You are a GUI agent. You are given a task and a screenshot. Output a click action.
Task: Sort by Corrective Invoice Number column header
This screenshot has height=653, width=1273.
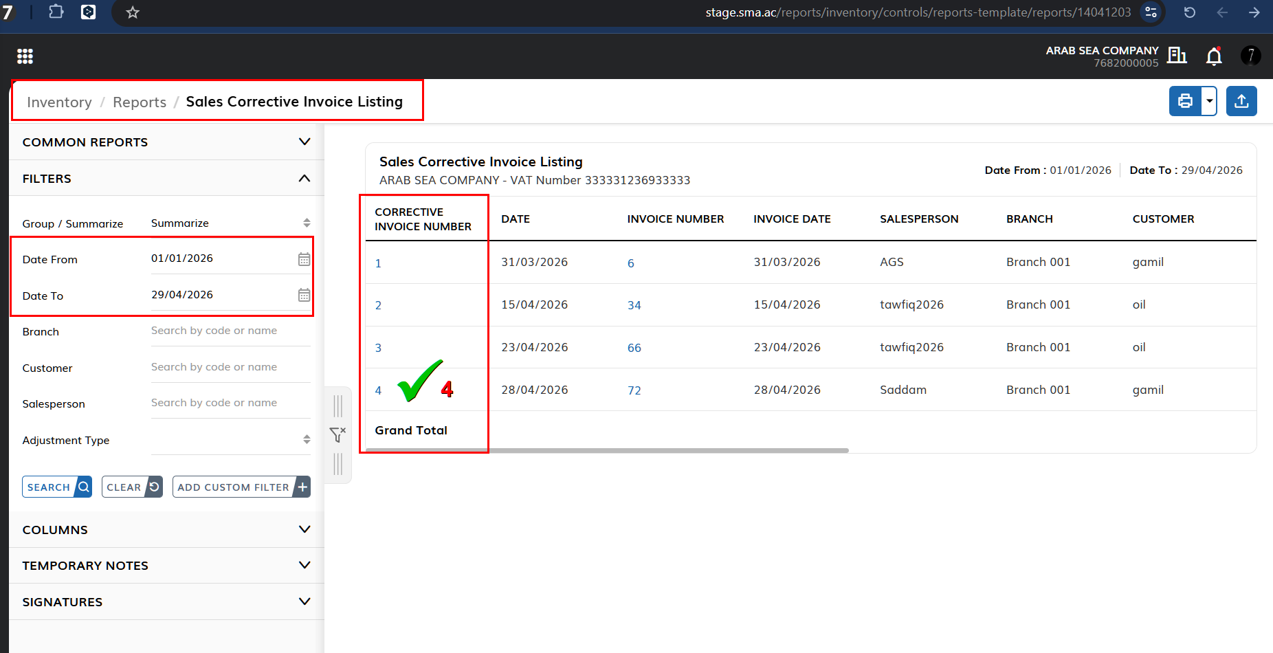pyautogui.click(x=423, y=219)
